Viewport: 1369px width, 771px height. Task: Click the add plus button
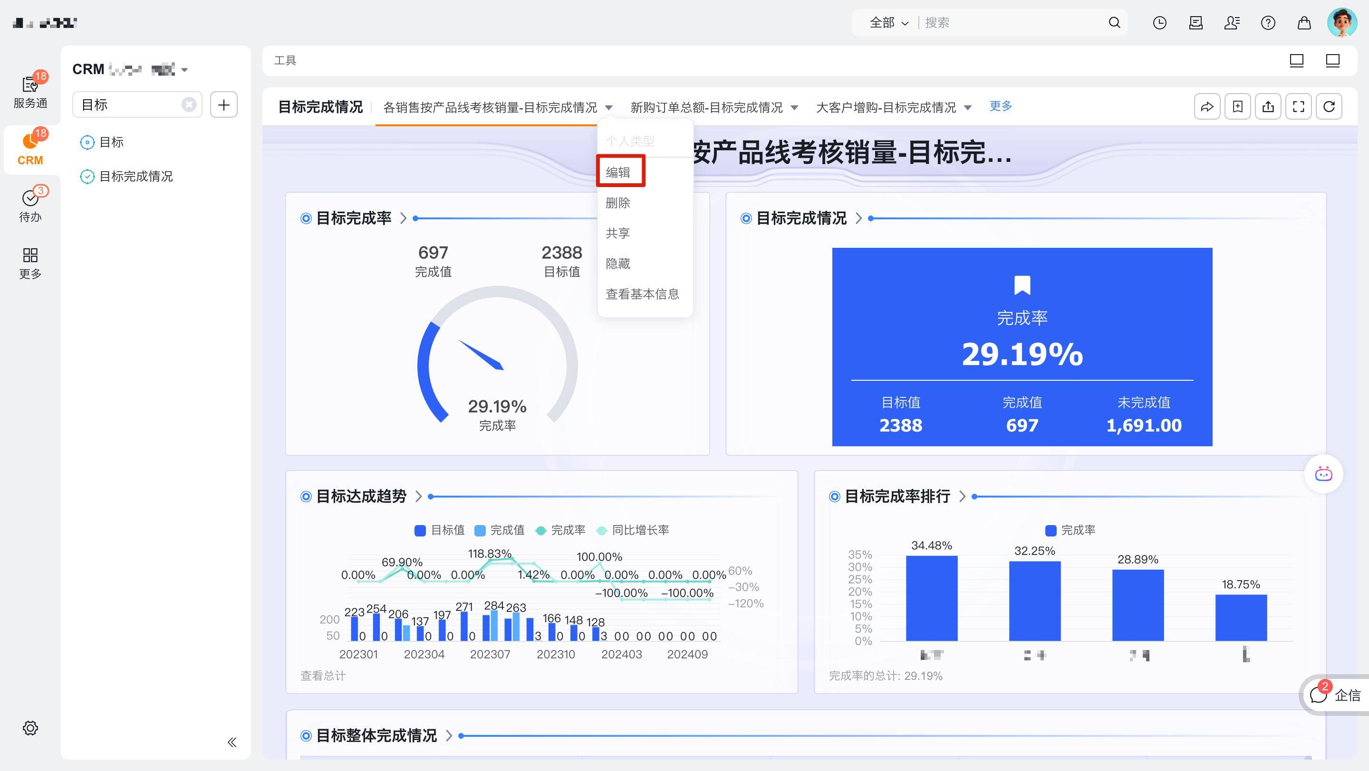point(224,104)
